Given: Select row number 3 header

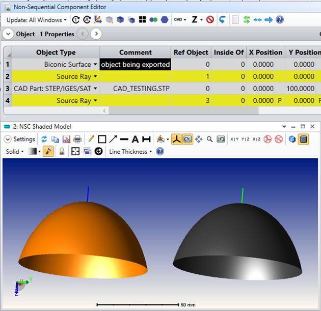Looking at the screenshot, I should tap(8, 89).
